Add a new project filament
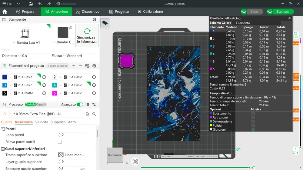Image resolution: width=303 pixels, height=170 pixels. 74,66
